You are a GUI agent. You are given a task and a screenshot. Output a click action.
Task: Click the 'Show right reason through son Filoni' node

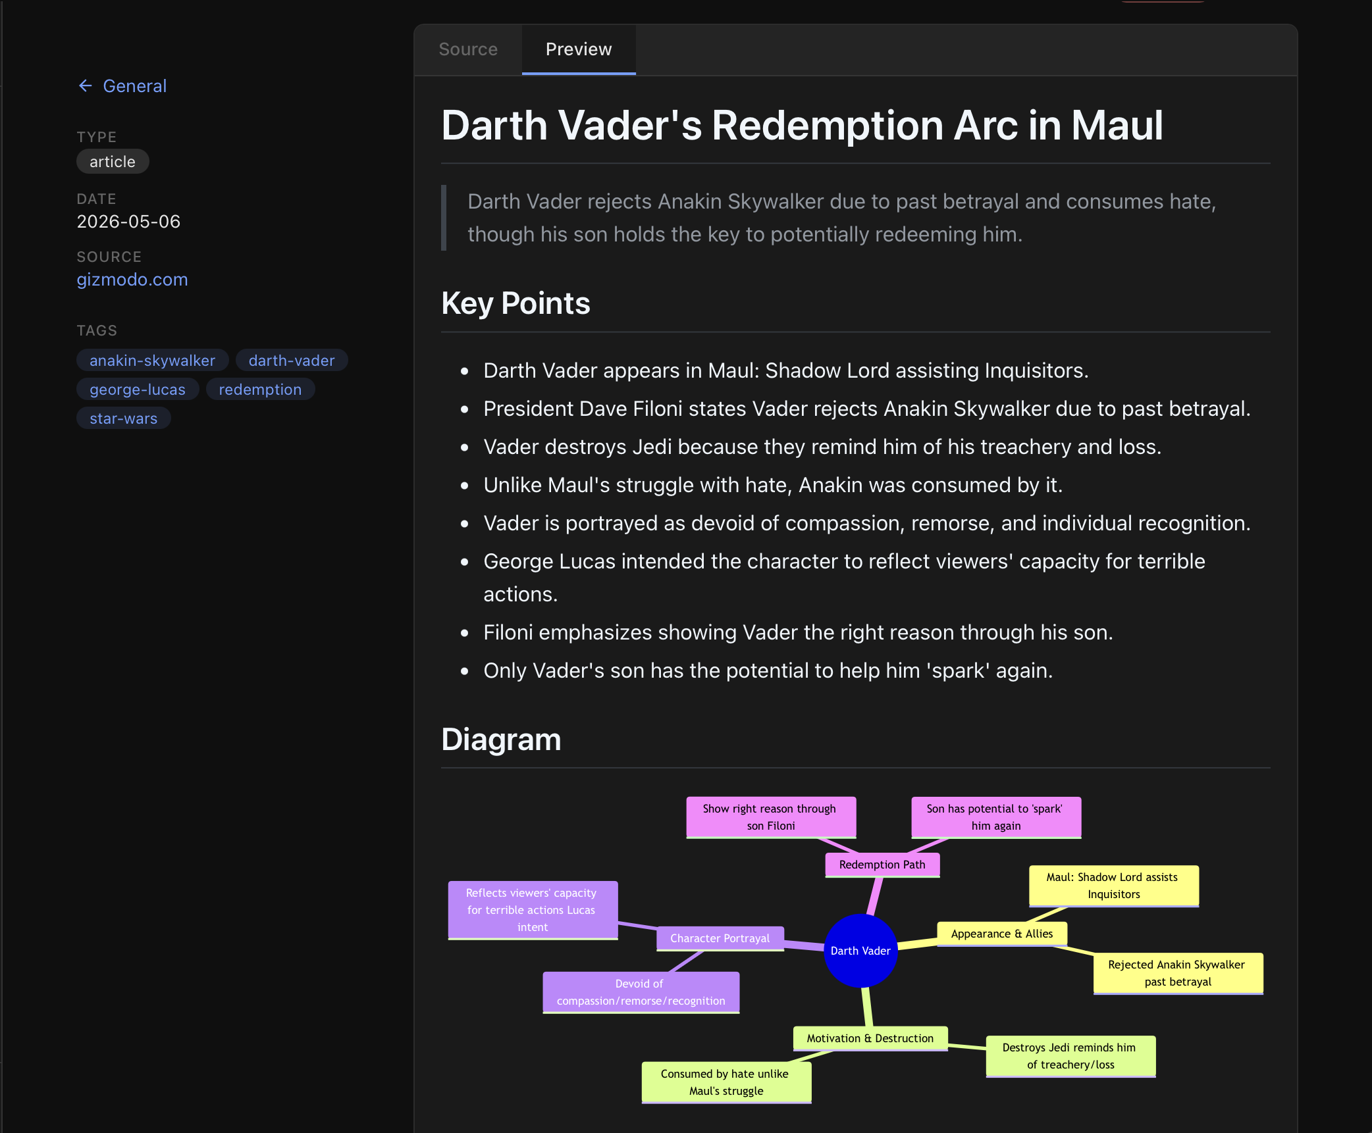(771, 817)
